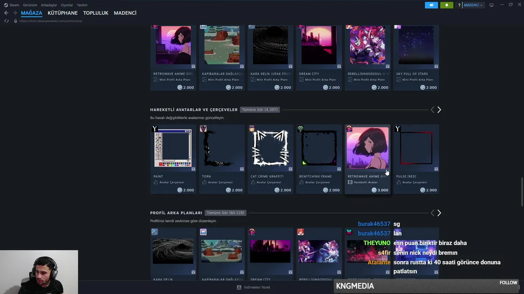The image size is (524, 294).
Task: Click the 2.000 price on Paint
Action: (x=186, y=190)
